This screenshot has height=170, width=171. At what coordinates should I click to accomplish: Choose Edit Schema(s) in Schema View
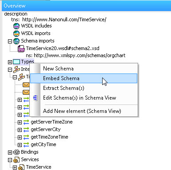click(84, 98)
